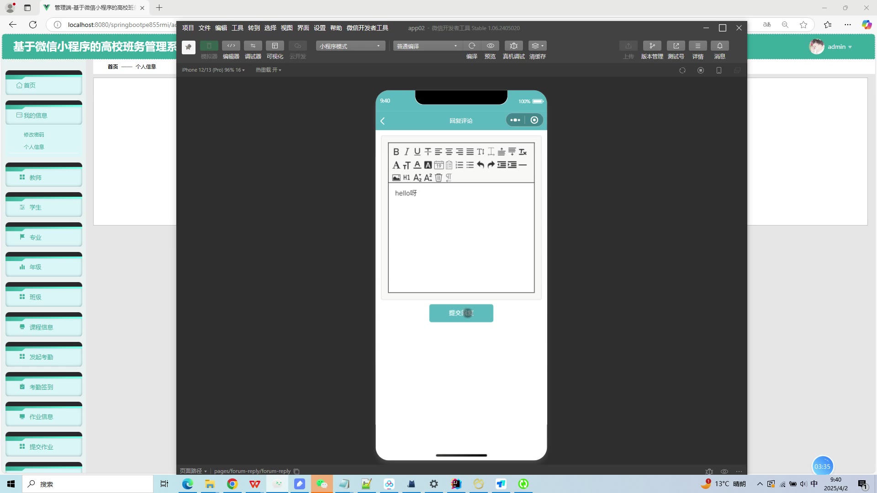The width and height of the screenshot is (877, 493).
Task: Expand the iPhone 12/13 Pro device selector
Action: 213,70
